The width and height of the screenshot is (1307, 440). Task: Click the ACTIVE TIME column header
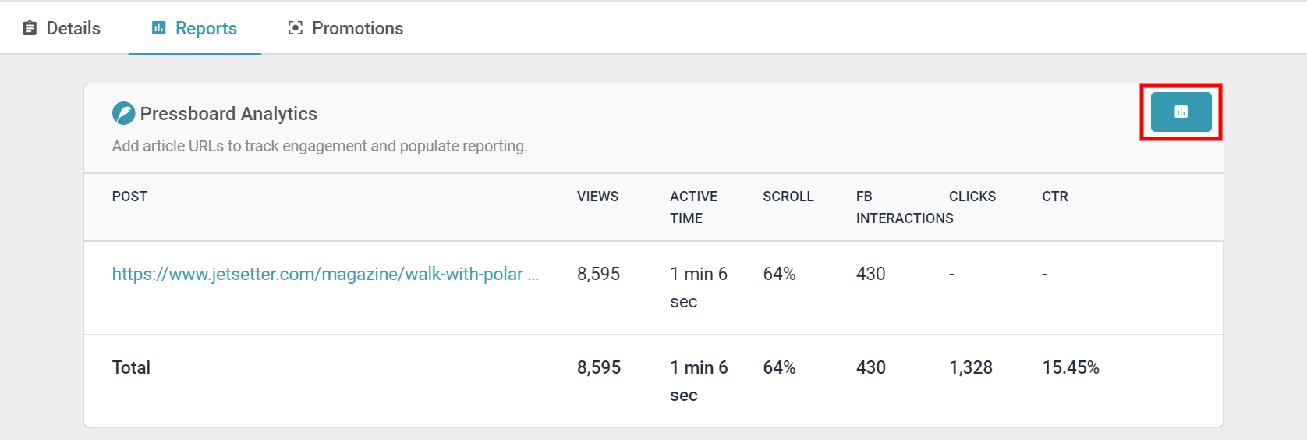693,208
